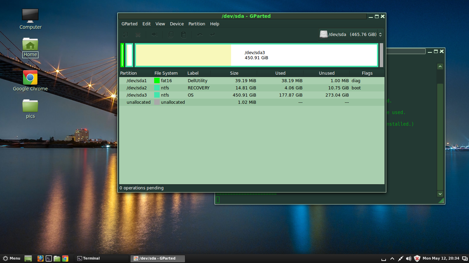Click the hard disk icon in device selector

click(324, 34)
